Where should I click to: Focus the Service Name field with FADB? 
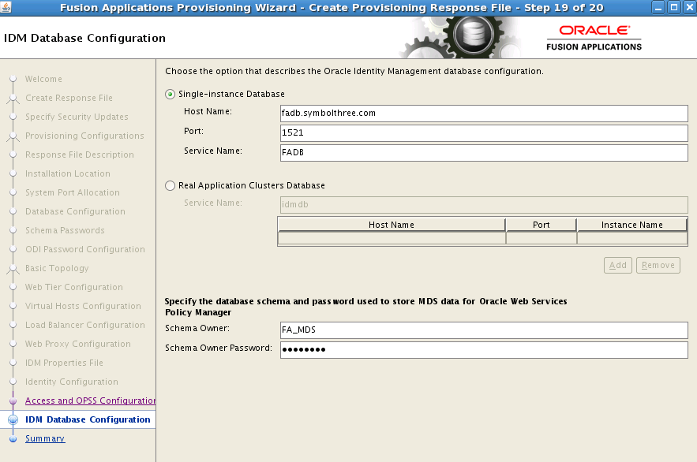tap(484, 152)
